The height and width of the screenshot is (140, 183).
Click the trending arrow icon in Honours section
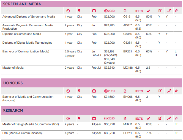(x=169, y=91)
